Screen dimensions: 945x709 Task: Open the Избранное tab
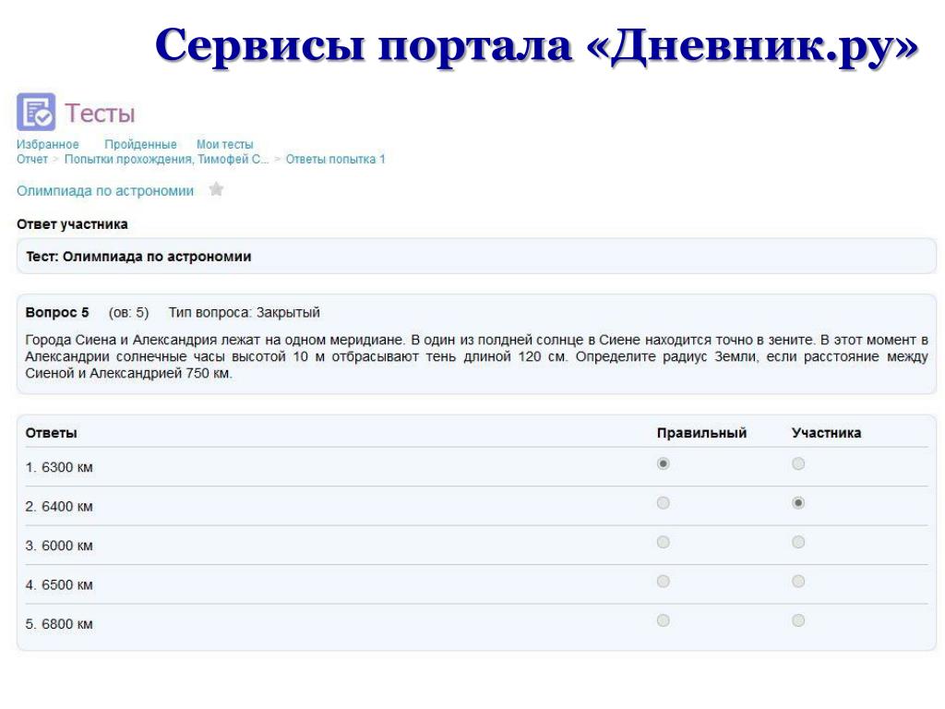pos(48,145)
